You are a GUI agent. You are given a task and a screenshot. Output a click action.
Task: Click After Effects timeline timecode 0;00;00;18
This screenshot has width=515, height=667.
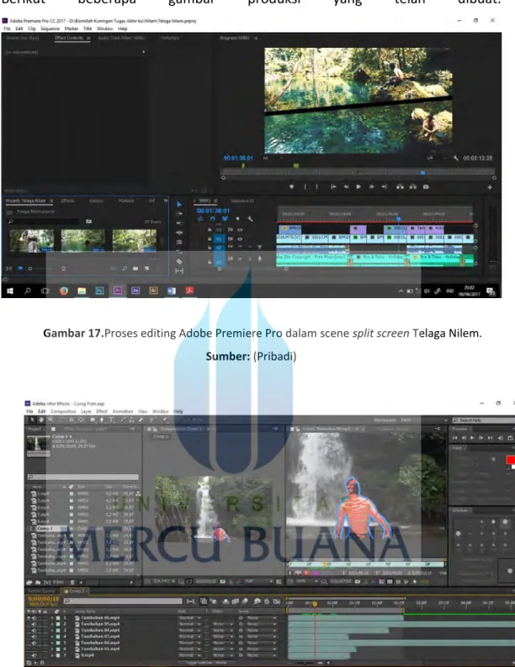point(44,599)
